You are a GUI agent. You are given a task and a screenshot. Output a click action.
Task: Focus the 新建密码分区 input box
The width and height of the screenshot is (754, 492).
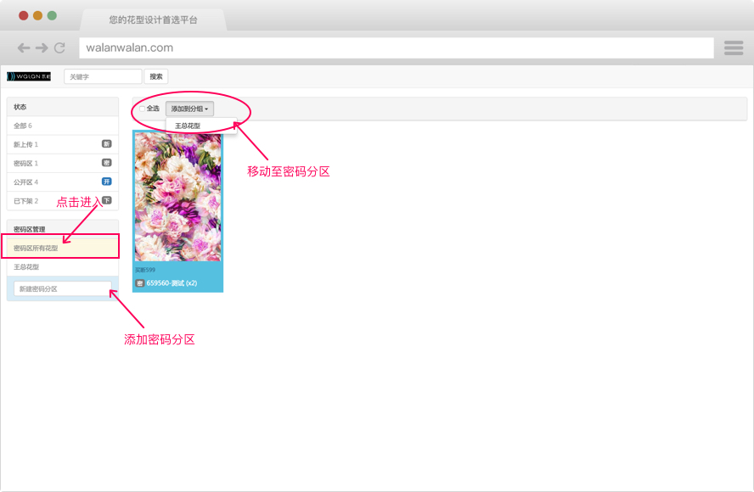63,288
